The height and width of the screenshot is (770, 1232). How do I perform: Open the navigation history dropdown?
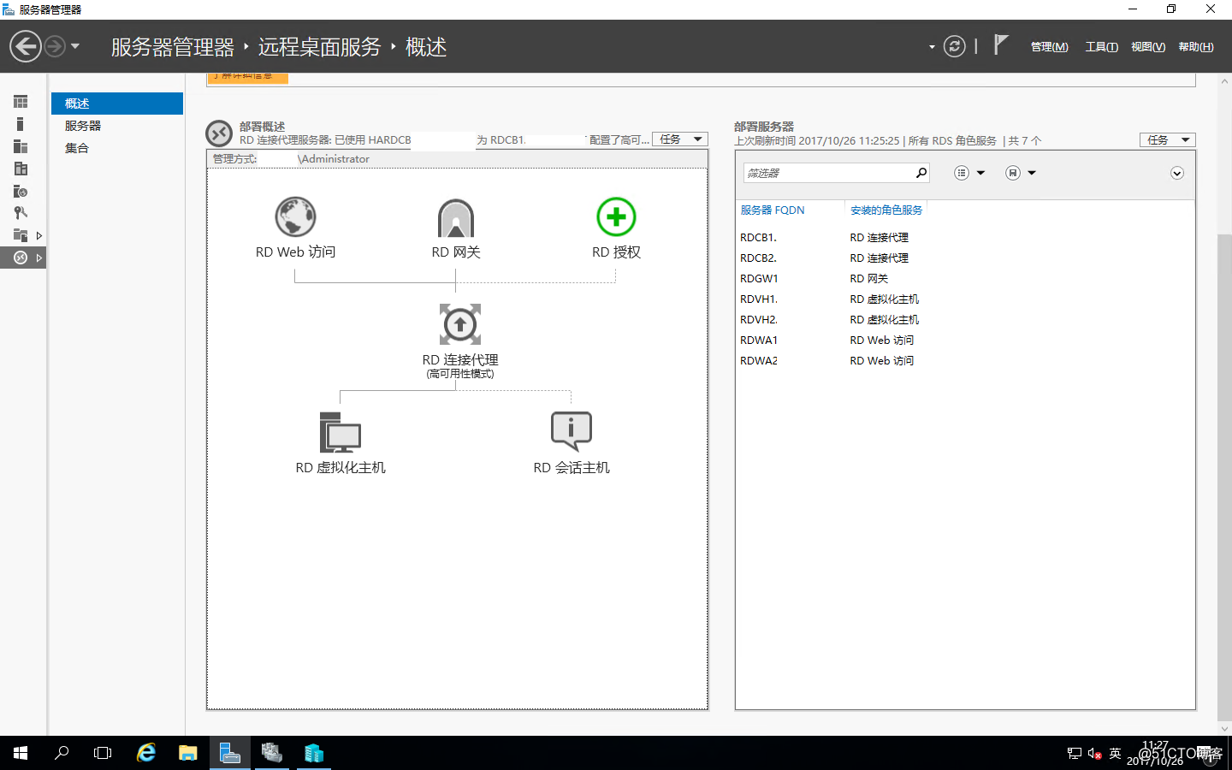point(75,46)
